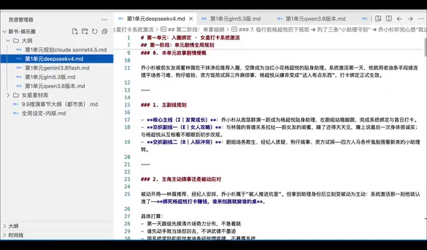Image resolution: width=427 pixels, height=250 pixels.
Task: Click heading ### 0. 本单元故事剧情梗概
Action: (173, 53)
